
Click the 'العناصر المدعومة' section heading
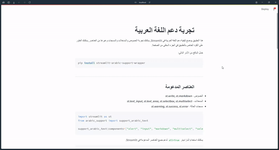pyautogui.click(x=180, y=87)
